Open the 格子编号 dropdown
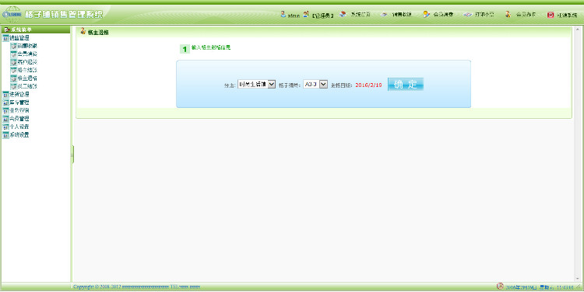The image size is (584, 292). coord(315,85)
